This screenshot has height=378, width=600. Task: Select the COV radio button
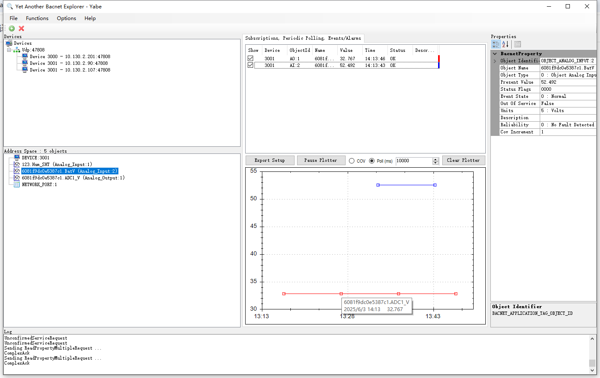pos(351,161)
